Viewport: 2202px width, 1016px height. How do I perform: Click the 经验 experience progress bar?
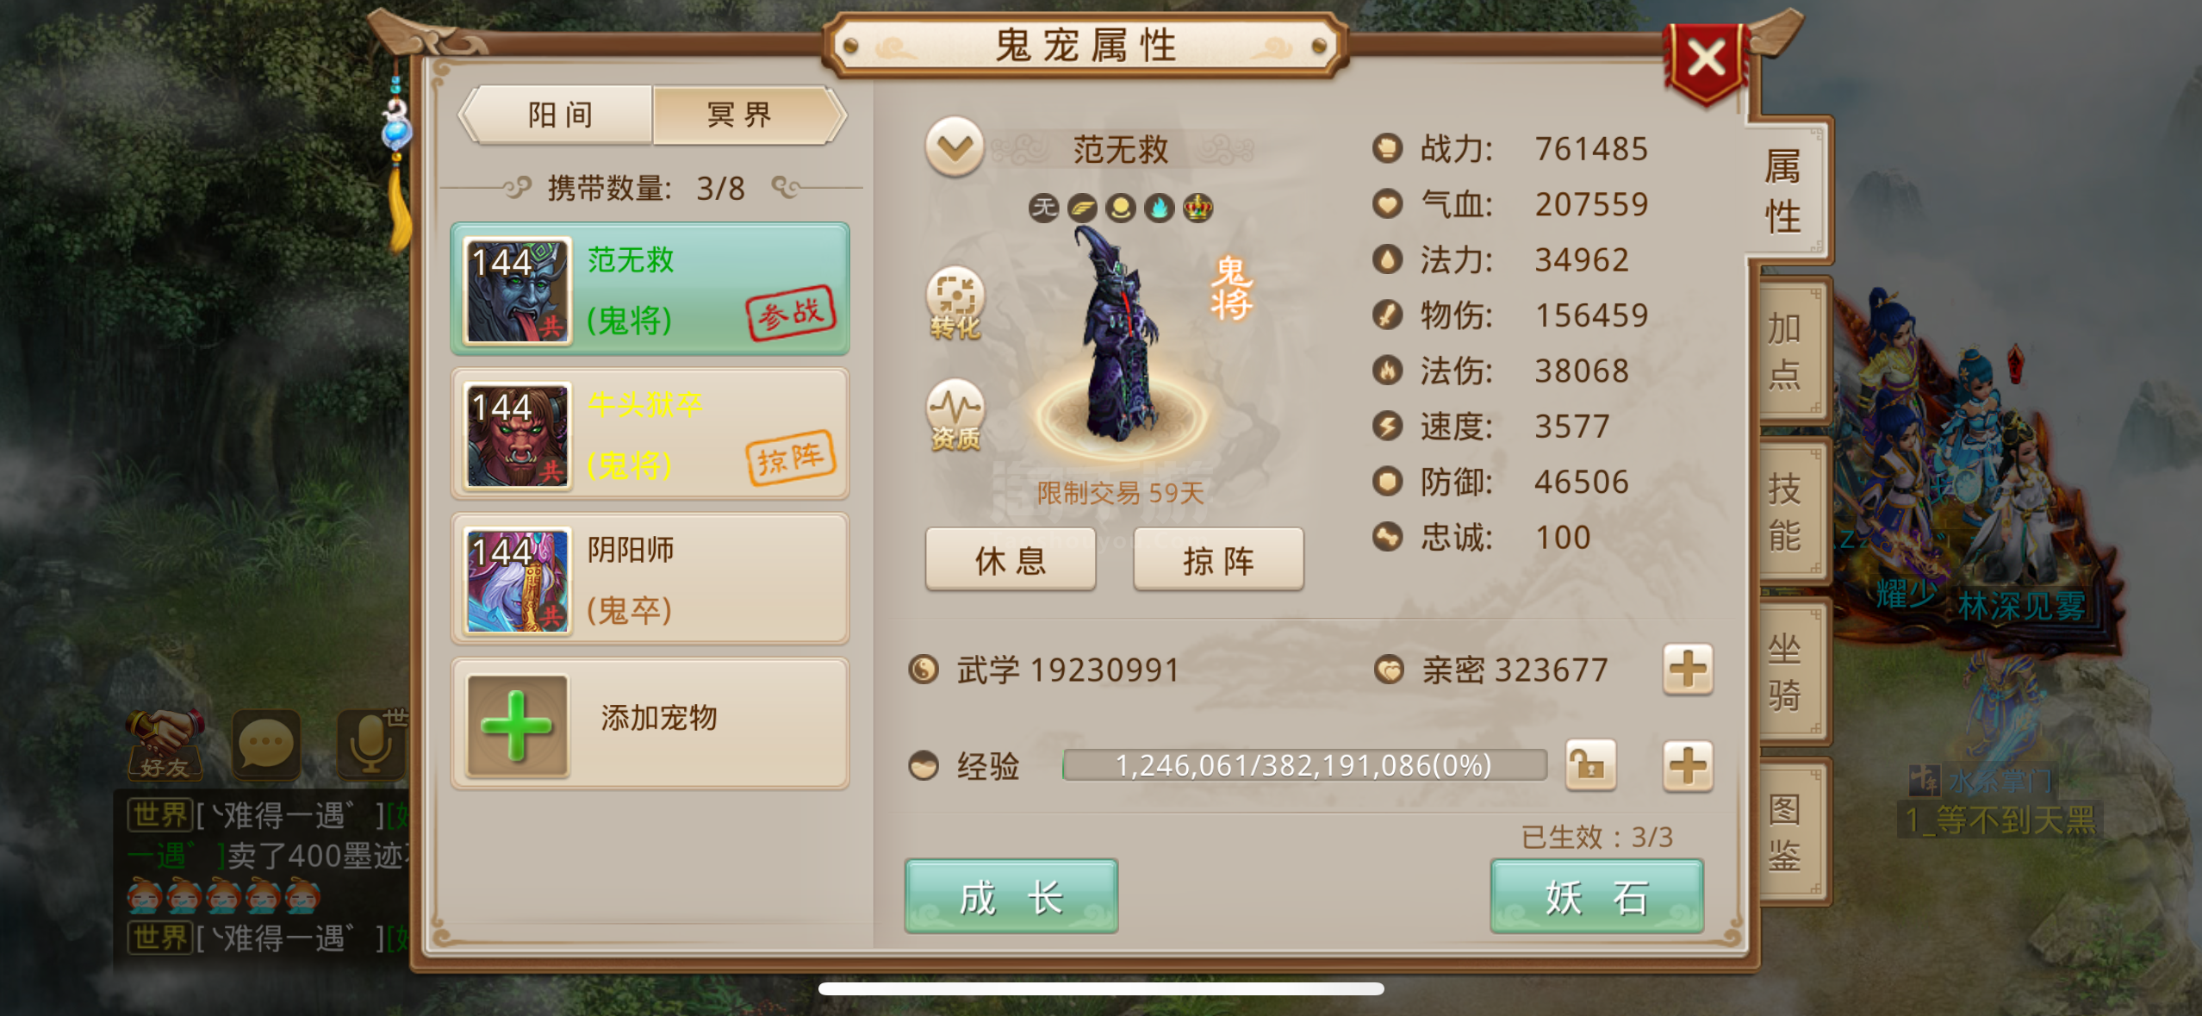click(x=1304, y=765)
